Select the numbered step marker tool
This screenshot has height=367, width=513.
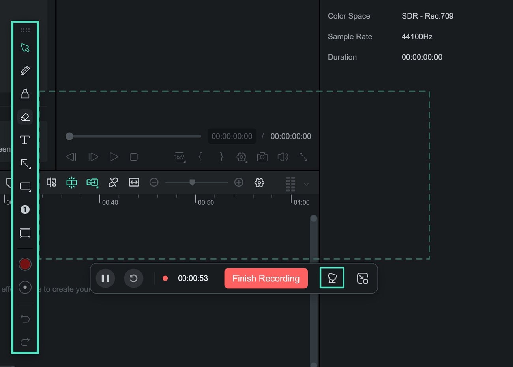pos(25,210)
